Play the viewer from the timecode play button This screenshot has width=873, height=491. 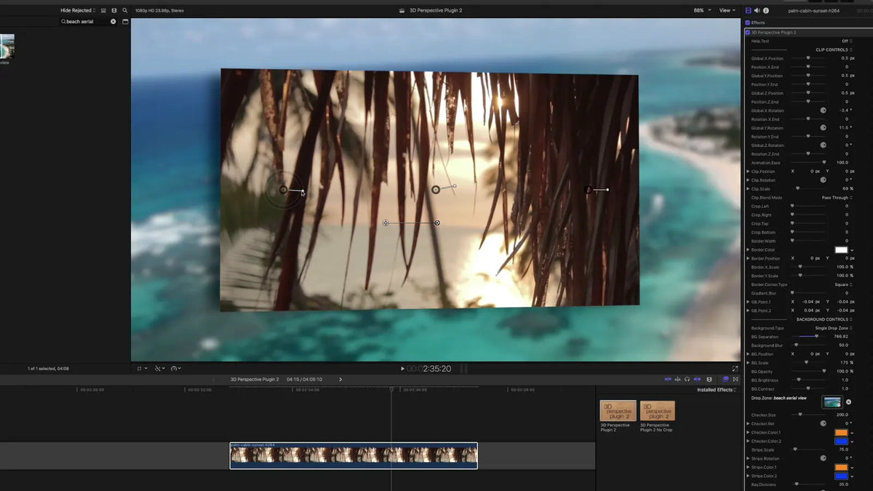[x=402, y=369]
